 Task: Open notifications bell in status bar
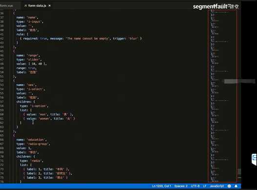(236, 186)
